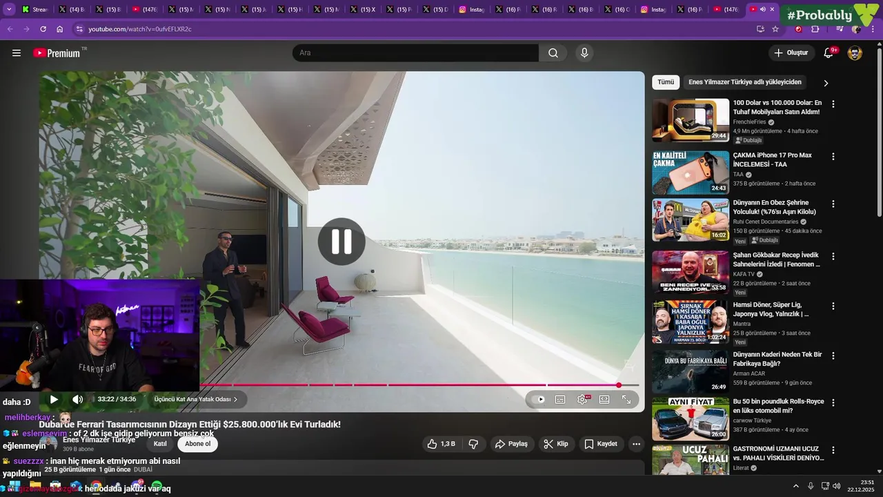Image resolution: width=883 pixels, height=497 pixels.
Task: Open options for 'Şahan Gökbakar Recep İvedik' video
Action: (x=833, y=256)
